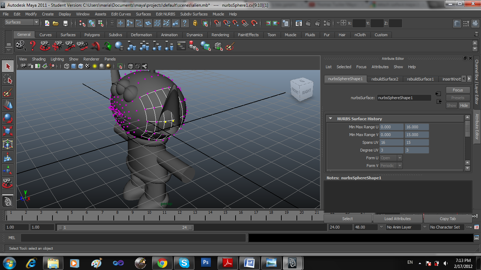Open the Subdiv Surfaces menu
This screenshot has height=270, width=481.
coord(194,14)
